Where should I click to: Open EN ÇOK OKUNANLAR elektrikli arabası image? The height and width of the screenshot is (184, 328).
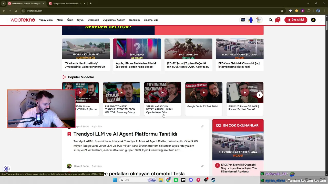[238, 146]
